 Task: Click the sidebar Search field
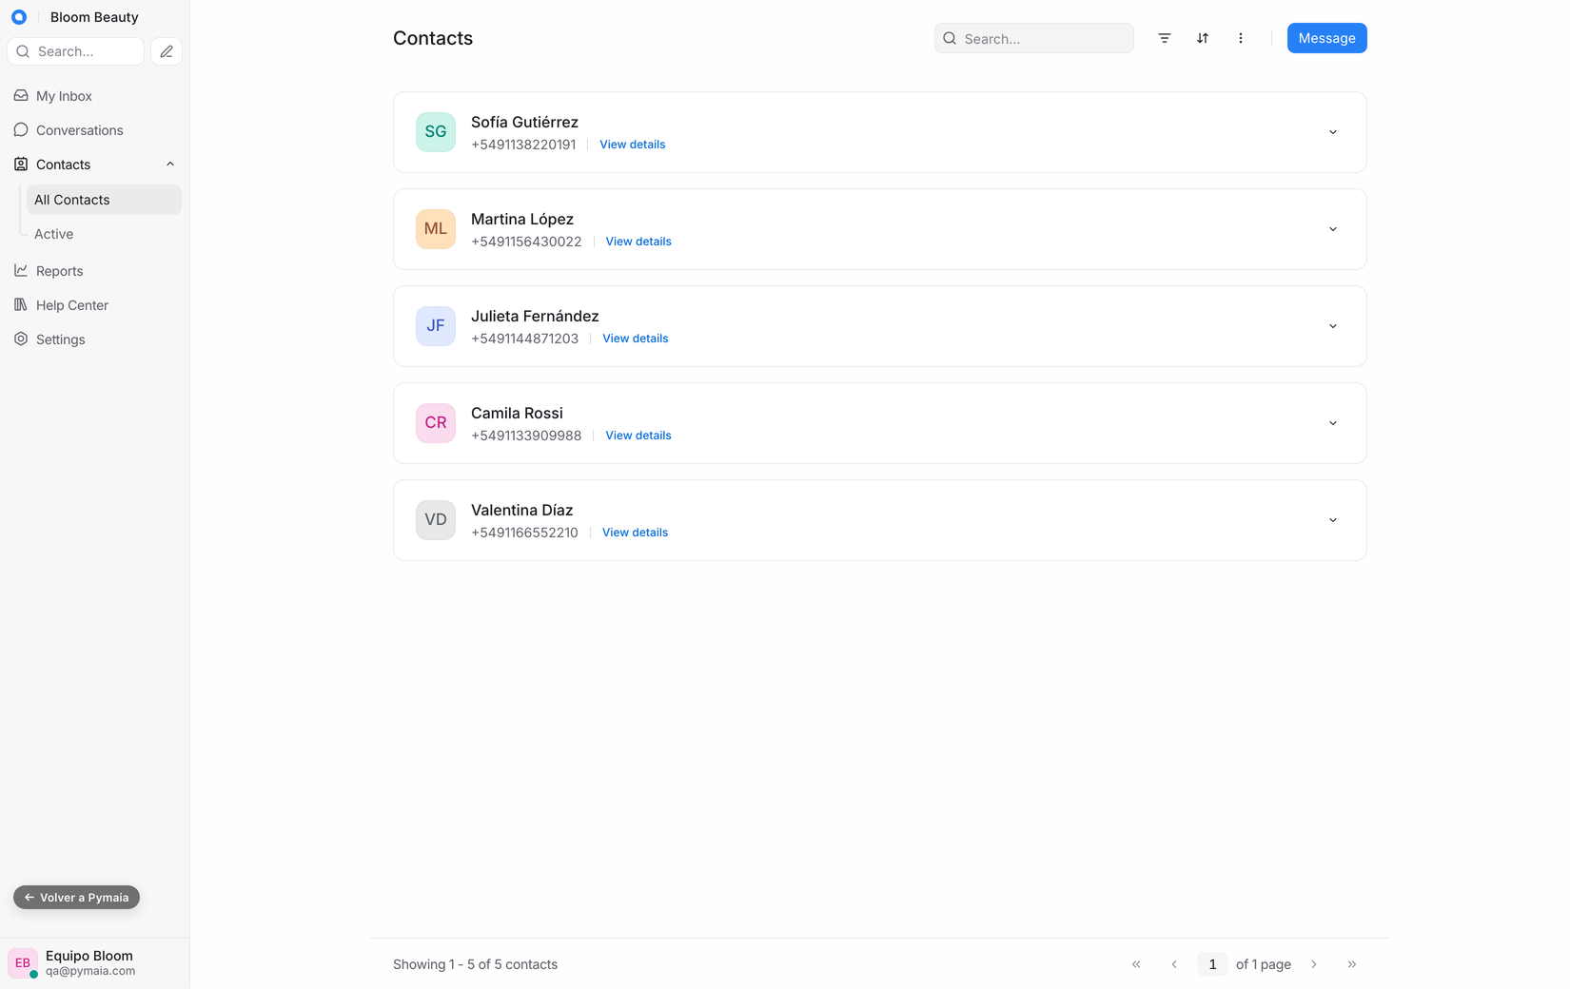(76, 51)
